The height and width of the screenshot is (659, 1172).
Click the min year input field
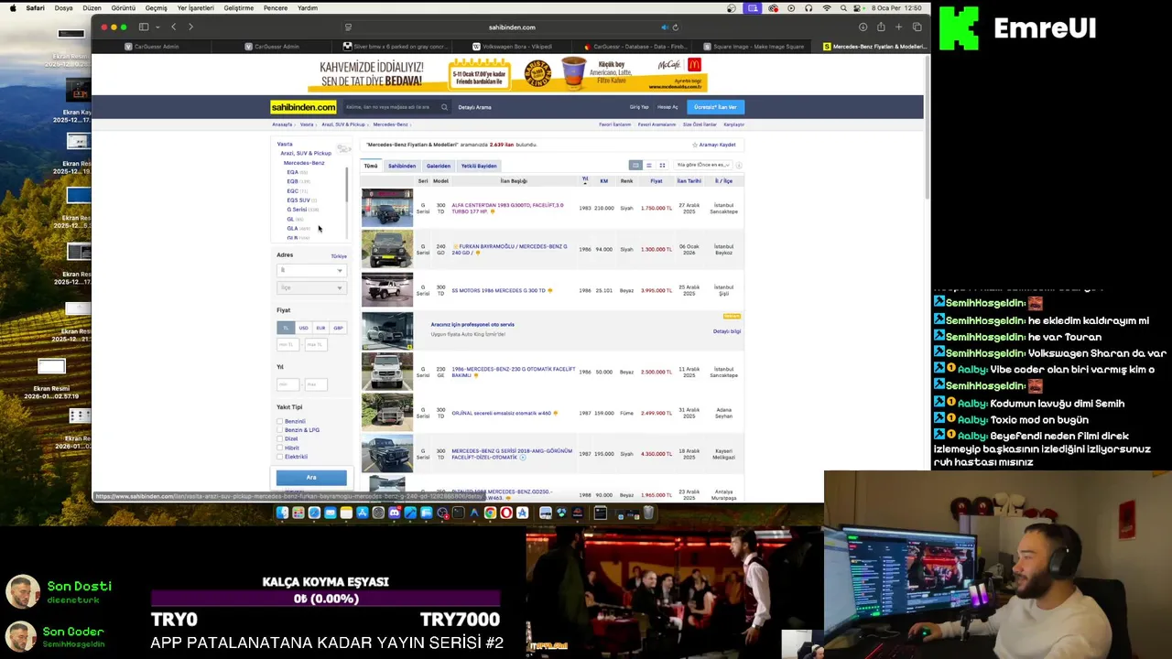(288, 384)
